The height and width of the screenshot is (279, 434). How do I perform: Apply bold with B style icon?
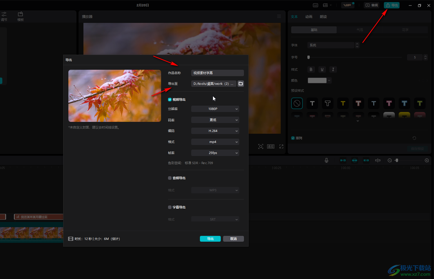point(311,69)
